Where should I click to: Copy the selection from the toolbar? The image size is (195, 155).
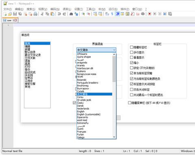tap(47, 14)
